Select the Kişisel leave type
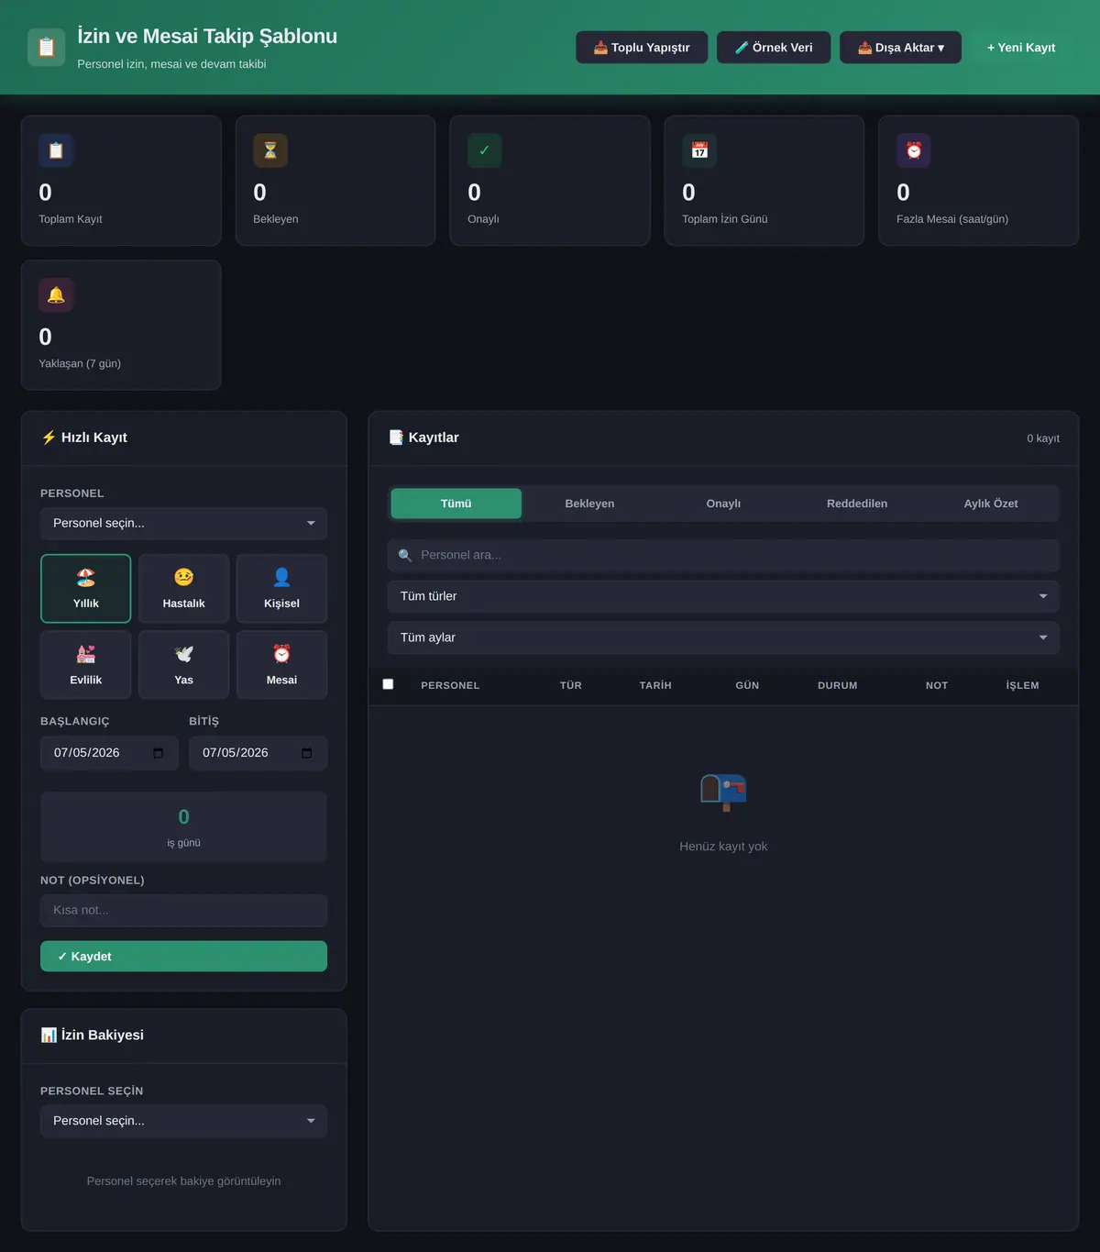Screen dimensions: 1100x1252 click(281, 589)
